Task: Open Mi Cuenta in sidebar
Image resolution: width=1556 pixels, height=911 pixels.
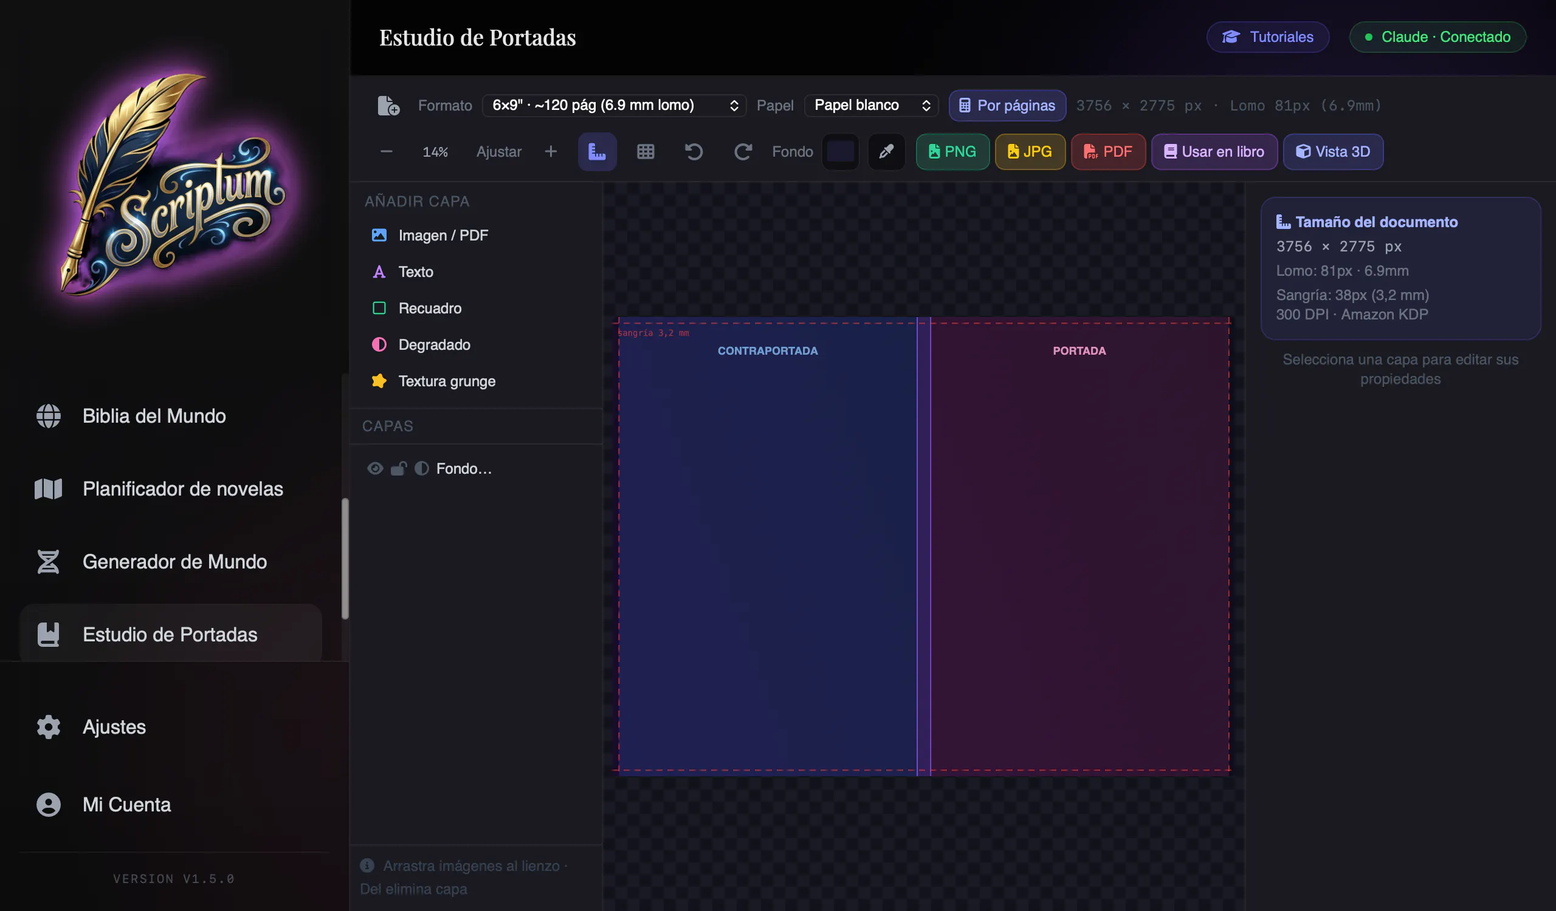Action: [170, 804]
